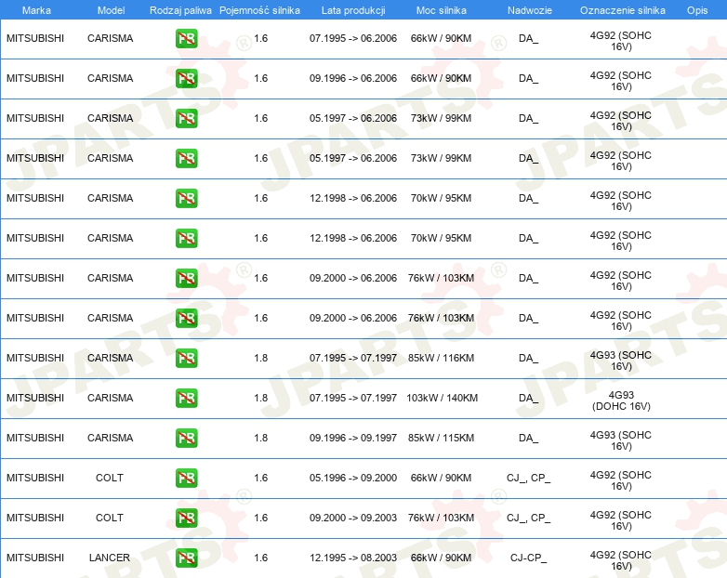Viewport: 727px width, 578px height.
Task: Click the Nadwozie column header
Action: click(x=530, y=10)
